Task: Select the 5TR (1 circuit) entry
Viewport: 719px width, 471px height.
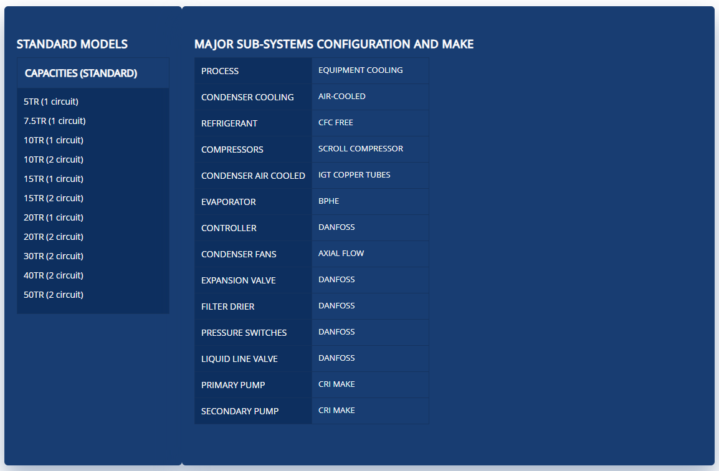Action: click(51, 102)
